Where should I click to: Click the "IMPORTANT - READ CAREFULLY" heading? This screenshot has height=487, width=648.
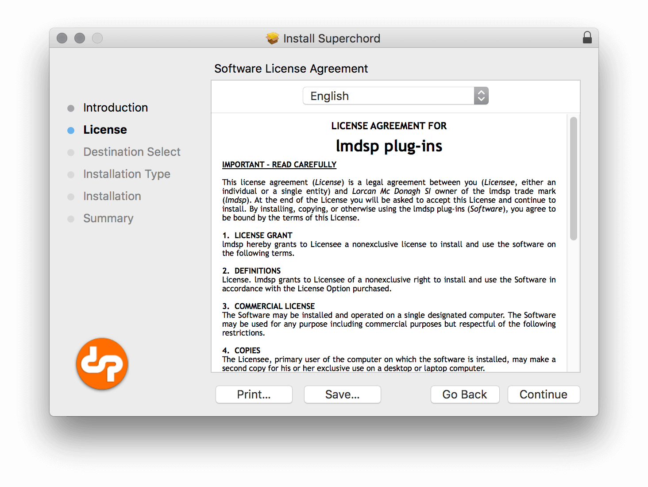[x=279, y=165]
